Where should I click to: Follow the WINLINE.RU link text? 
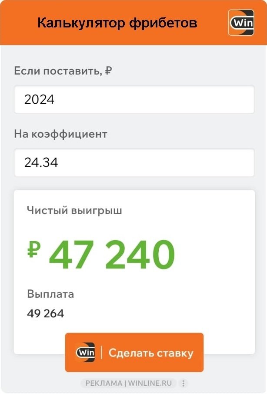pyautogui.click(x=150, y=384)
